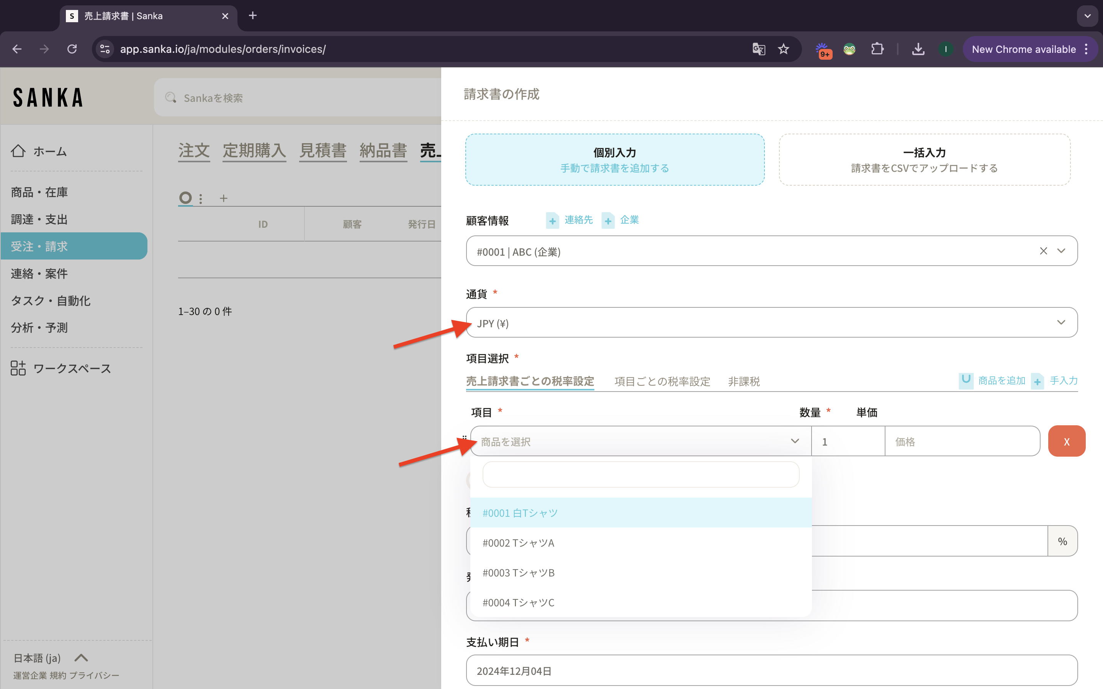Select 個別入力 manual entry mode
Viewport: 1103px width, 689px height.
614,160
